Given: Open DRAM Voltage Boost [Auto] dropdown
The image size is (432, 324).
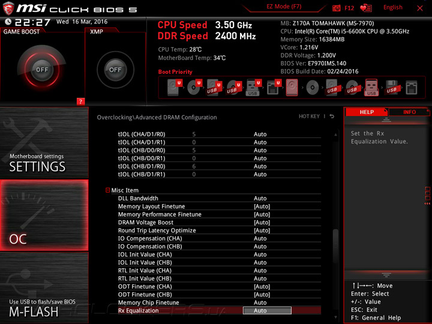Looking at the screenshot, I should pyautogui.click(x=262, y=223).
